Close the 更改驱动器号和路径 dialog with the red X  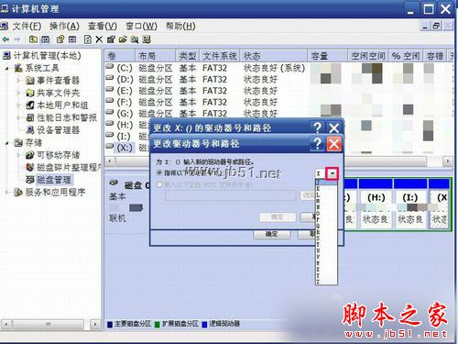(334, 144)
